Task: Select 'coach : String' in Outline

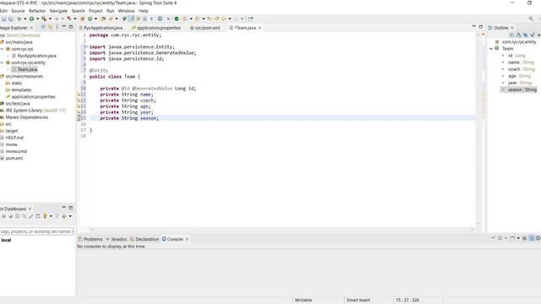Action: coord(521,69)
